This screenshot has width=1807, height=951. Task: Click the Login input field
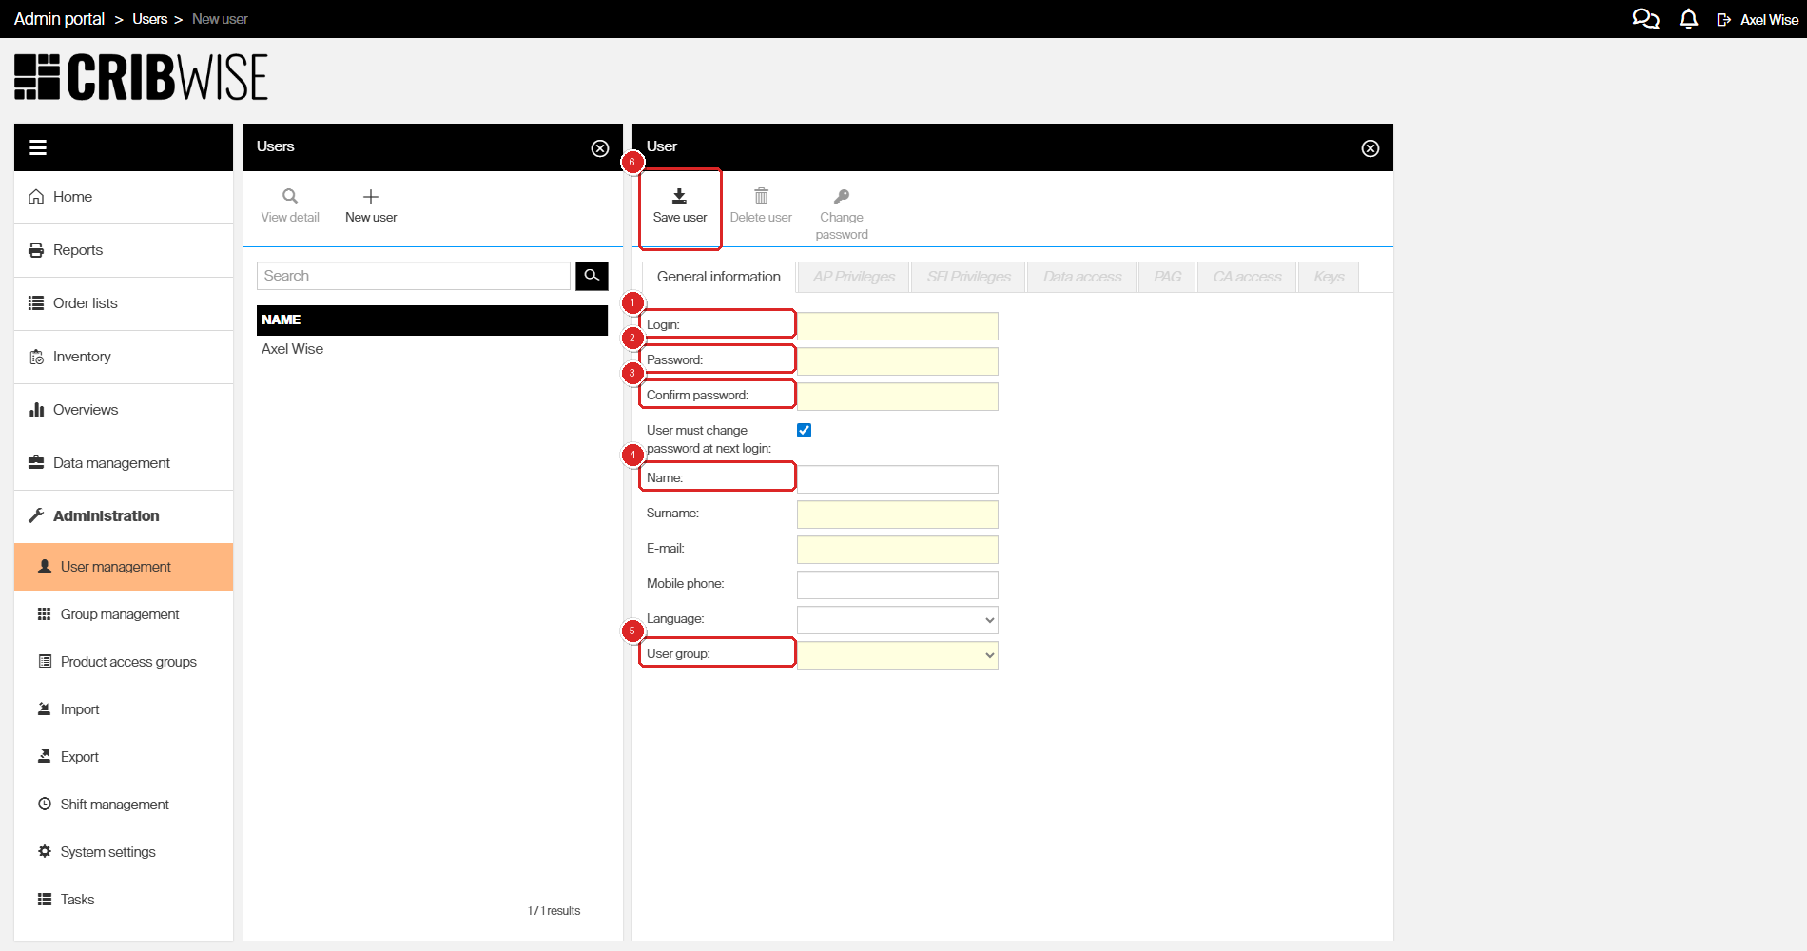click(897, 326)
